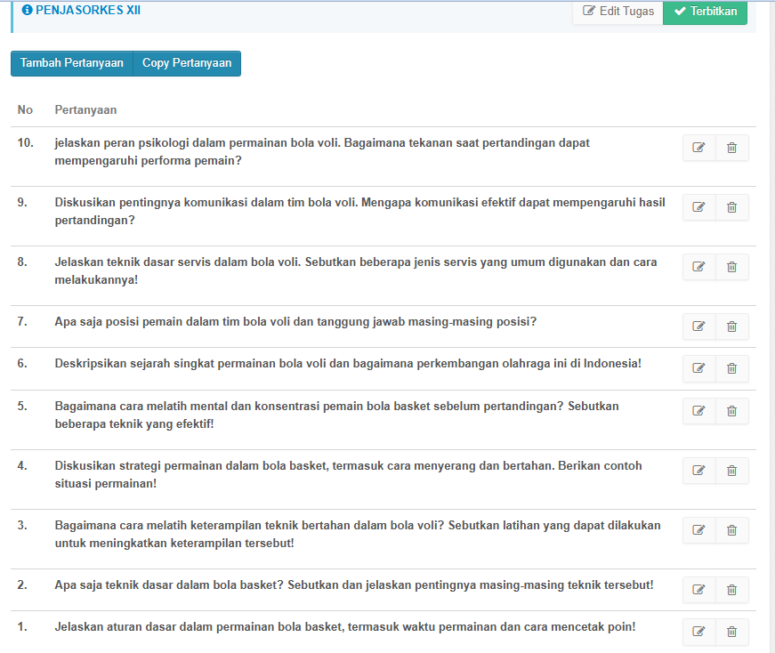Screen dimensions: 775x653
Task: Edit question 9 about team communication
Action: pos(698,207)
